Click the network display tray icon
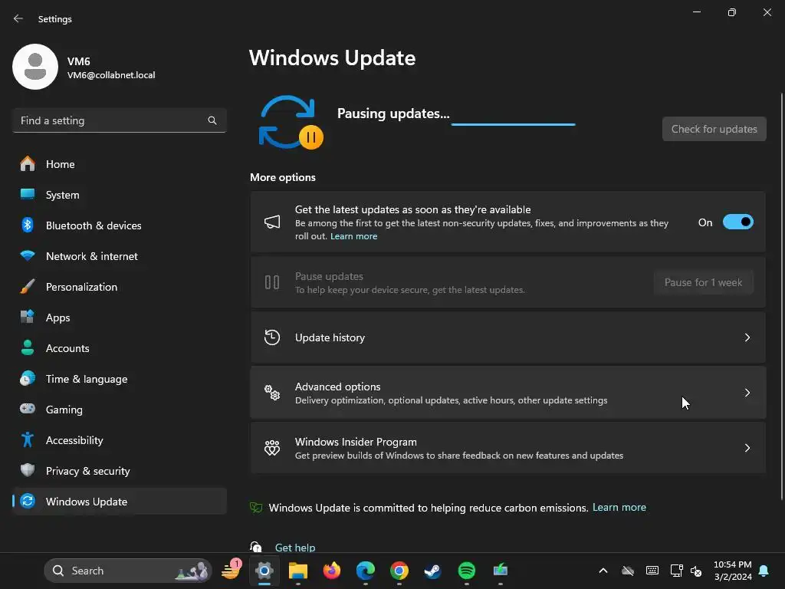 click(676, 571)
